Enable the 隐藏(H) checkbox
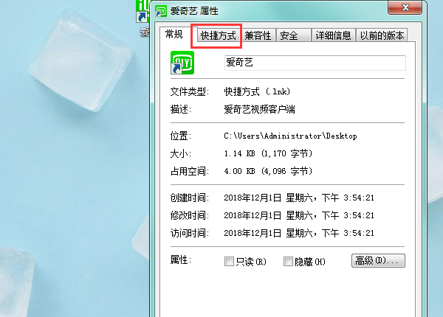This screenshot has width=443, height=317. (x=288, y=262)
